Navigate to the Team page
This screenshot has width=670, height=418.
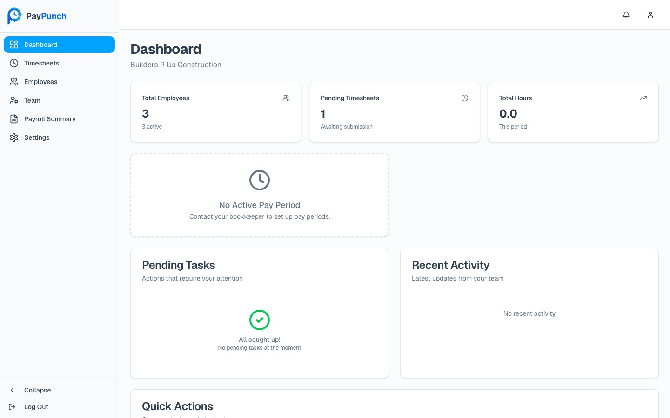[59, 100]
